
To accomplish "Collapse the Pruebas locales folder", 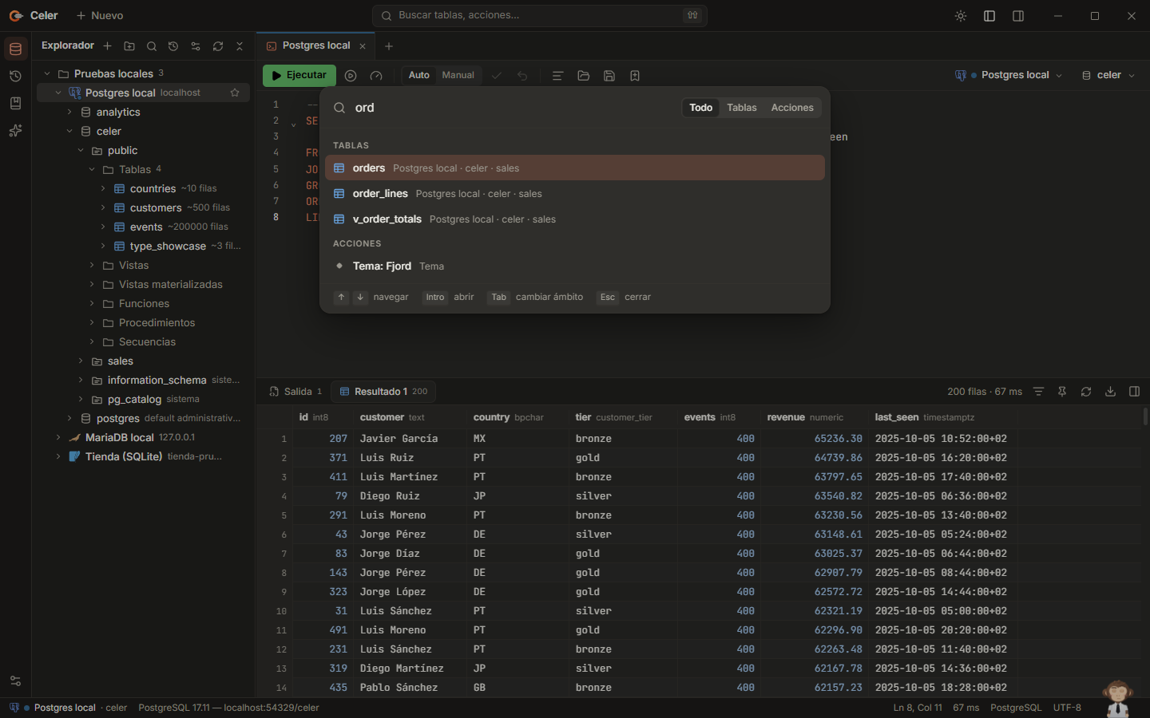I will tap(47, 73).
